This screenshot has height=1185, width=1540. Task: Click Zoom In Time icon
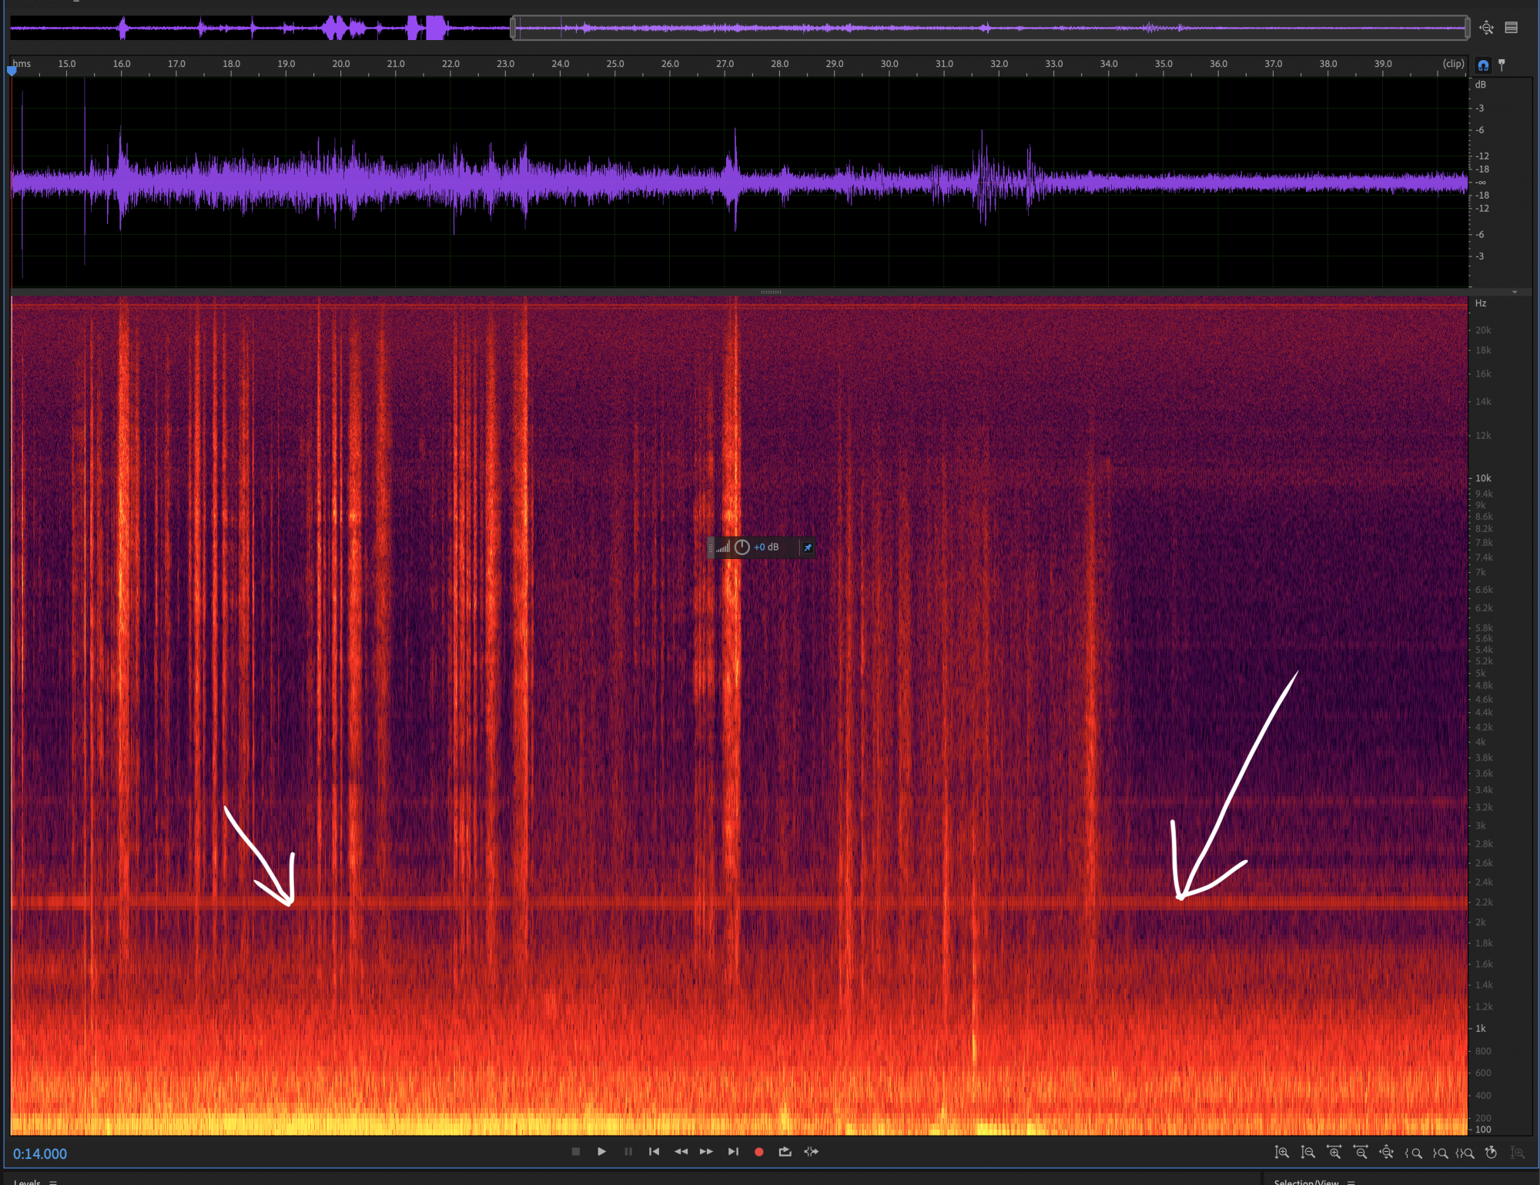(1334, 1153)
